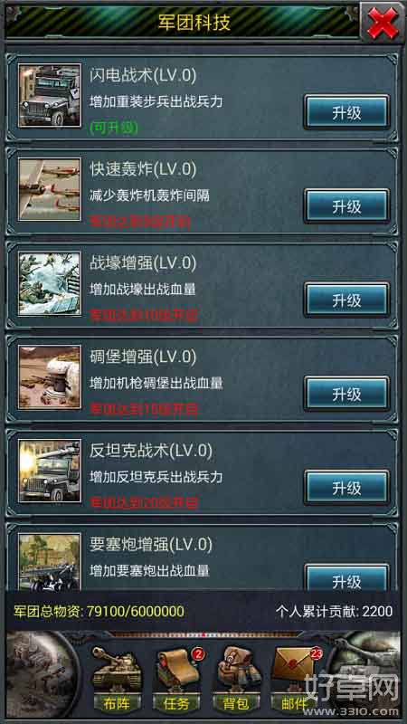Click 升级 for 反坦克战术
Image resolution: width=407 pixels, height=724 pixels.
(346, 488)
